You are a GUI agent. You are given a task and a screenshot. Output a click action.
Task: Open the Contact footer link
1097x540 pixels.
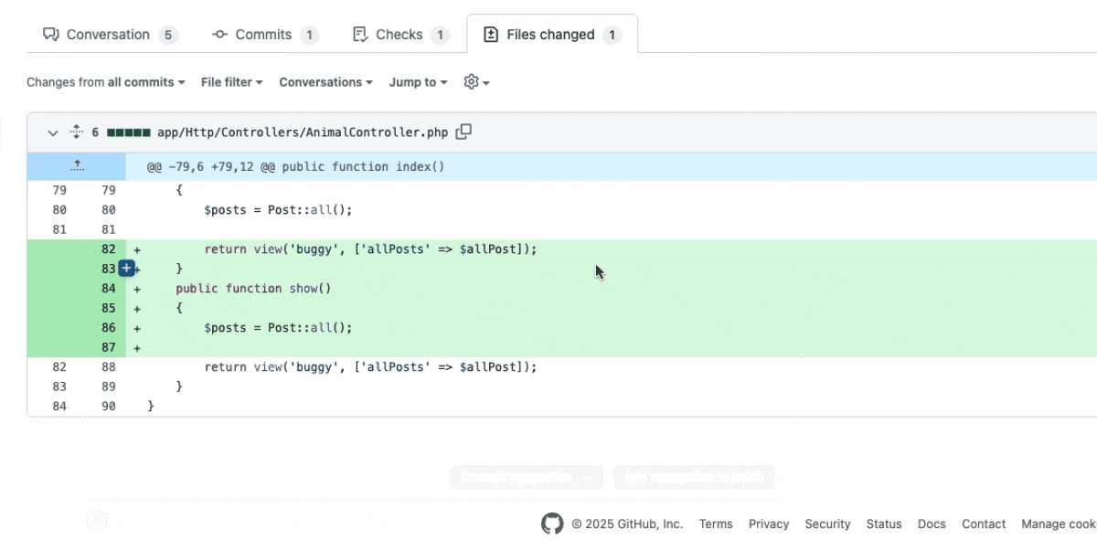click(x=984, y=524)
